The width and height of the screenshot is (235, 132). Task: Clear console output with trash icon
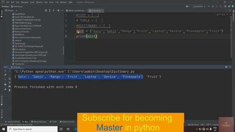[10, 90]
